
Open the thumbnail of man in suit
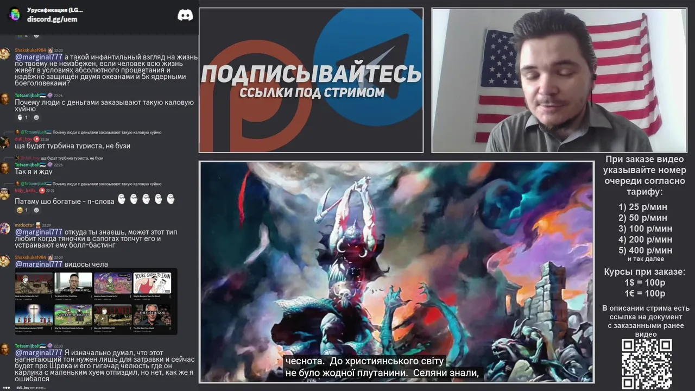coord(73,283)
